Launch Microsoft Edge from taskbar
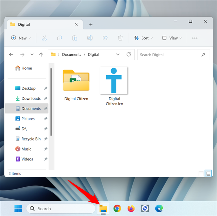The height and width of the screenshot is (216, 217). [159, 209]
